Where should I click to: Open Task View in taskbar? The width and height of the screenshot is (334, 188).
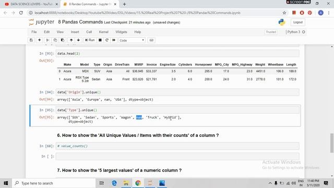tap(102, 183)
